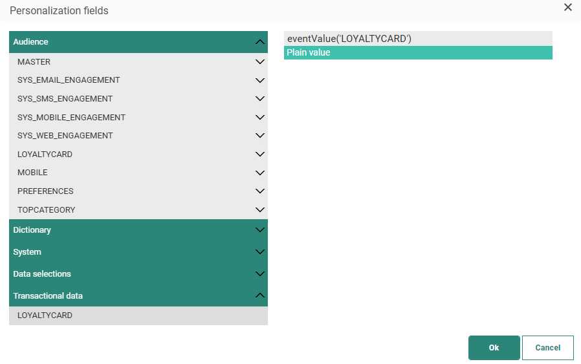Select LOYALTYCARD under Transactional data
Image resolution: width=581 pixels, height=364 pixels.
pos(45,316)
